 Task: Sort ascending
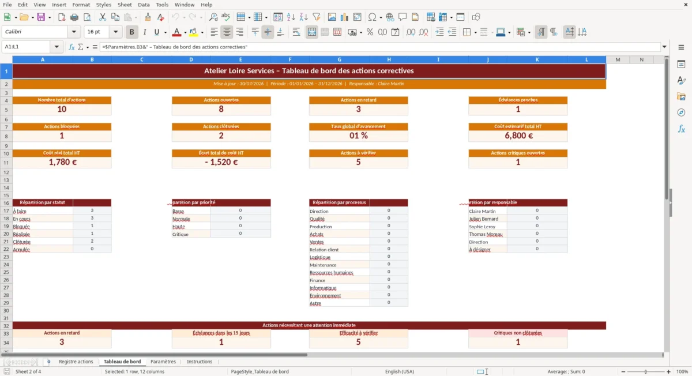pos(291,17)
